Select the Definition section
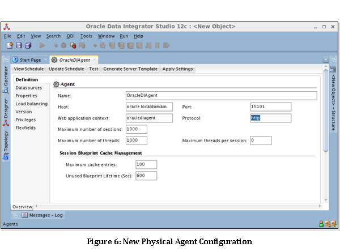Image resolution: width=340 pixels, height=251 pixels. (x=27, y=79)
